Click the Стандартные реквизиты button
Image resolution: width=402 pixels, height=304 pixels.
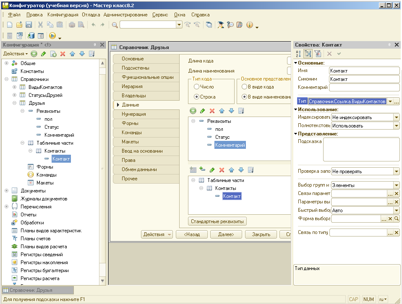pos(217,221)
